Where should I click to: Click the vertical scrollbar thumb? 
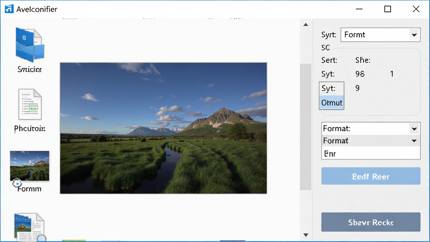pyautogui.click(x=306, y=127)
